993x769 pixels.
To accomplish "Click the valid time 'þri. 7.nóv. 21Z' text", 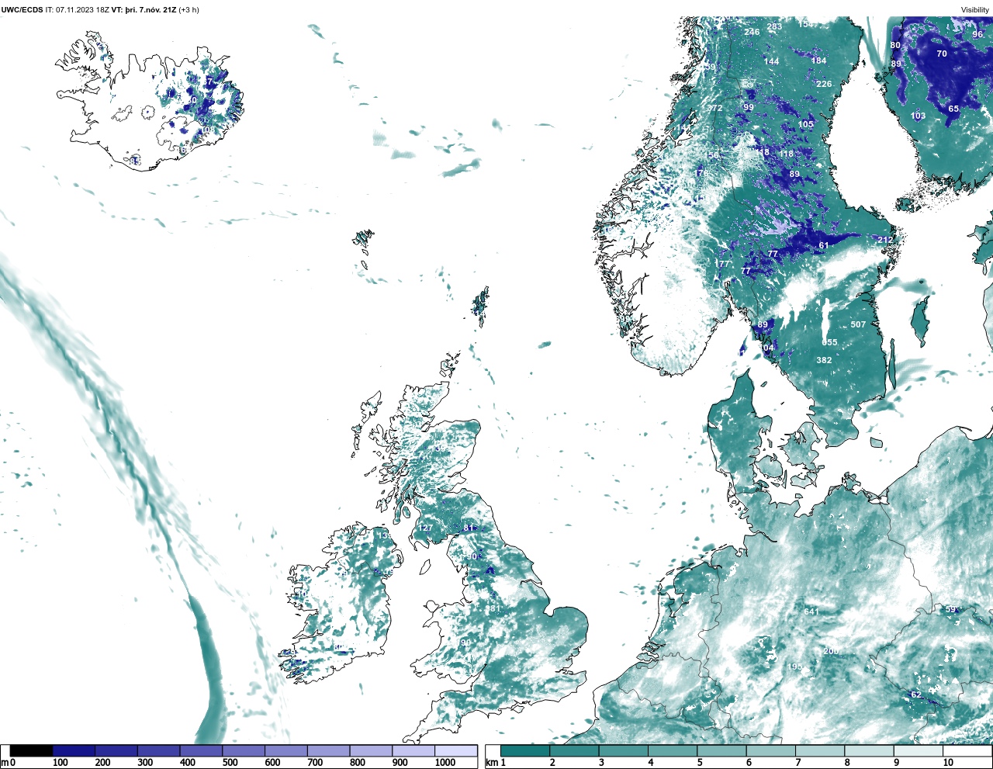I will coord(151,10).
